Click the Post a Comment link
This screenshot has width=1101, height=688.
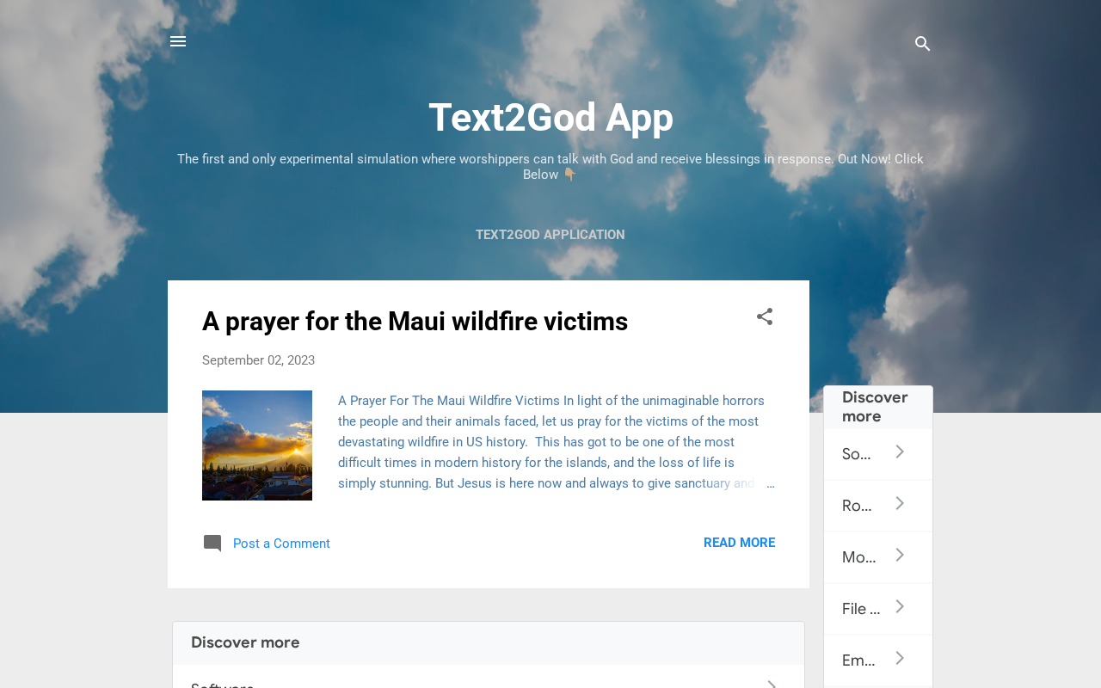281,544
